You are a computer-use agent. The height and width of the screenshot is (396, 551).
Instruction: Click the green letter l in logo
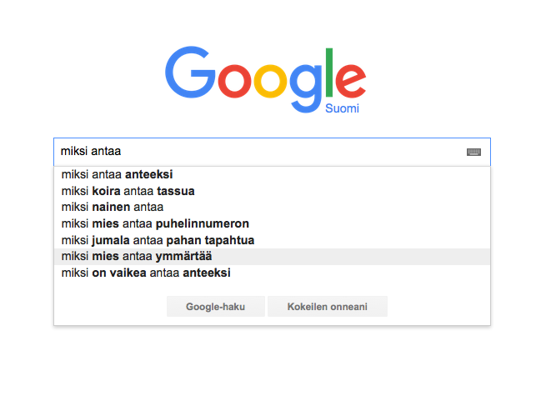pyautogui.click(x=329, y=73)
